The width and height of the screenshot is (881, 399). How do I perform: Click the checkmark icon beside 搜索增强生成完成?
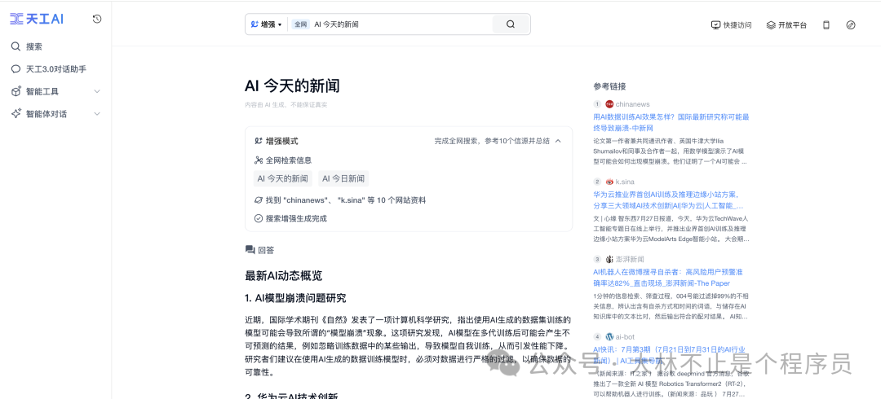click(259, 218)
